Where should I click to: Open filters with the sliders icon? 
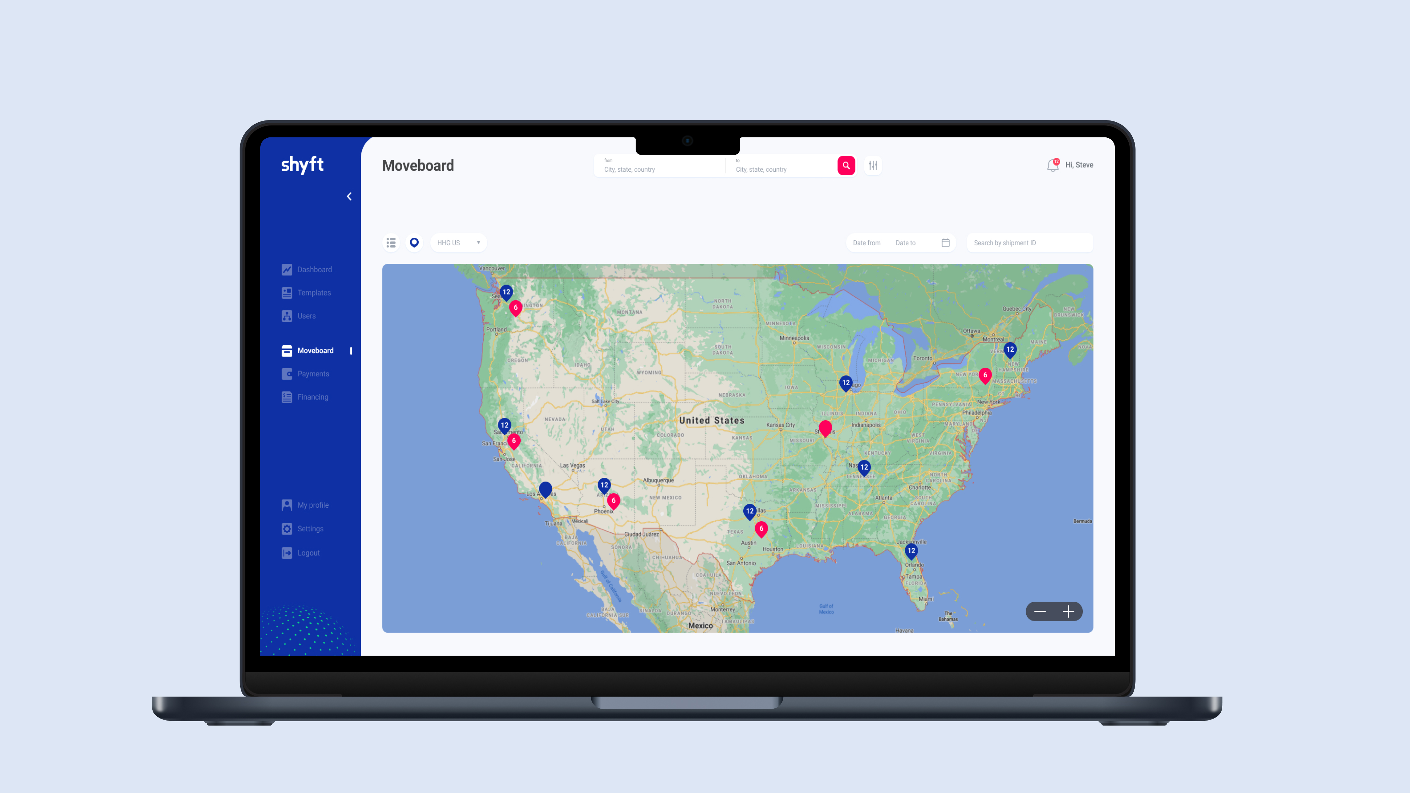(x=873, y=165)
